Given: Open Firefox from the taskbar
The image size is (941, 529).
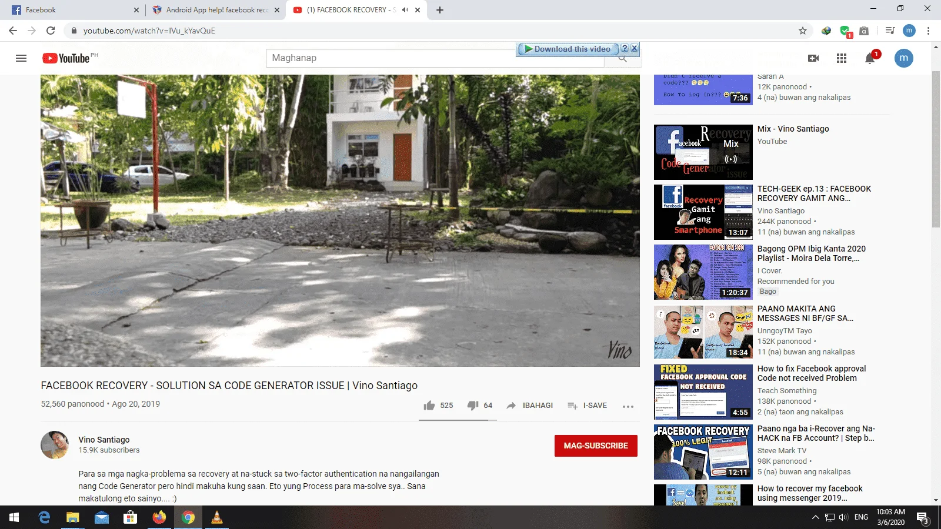Looking at the screenshot, I should pyautogui.click(x=159, y=517).
